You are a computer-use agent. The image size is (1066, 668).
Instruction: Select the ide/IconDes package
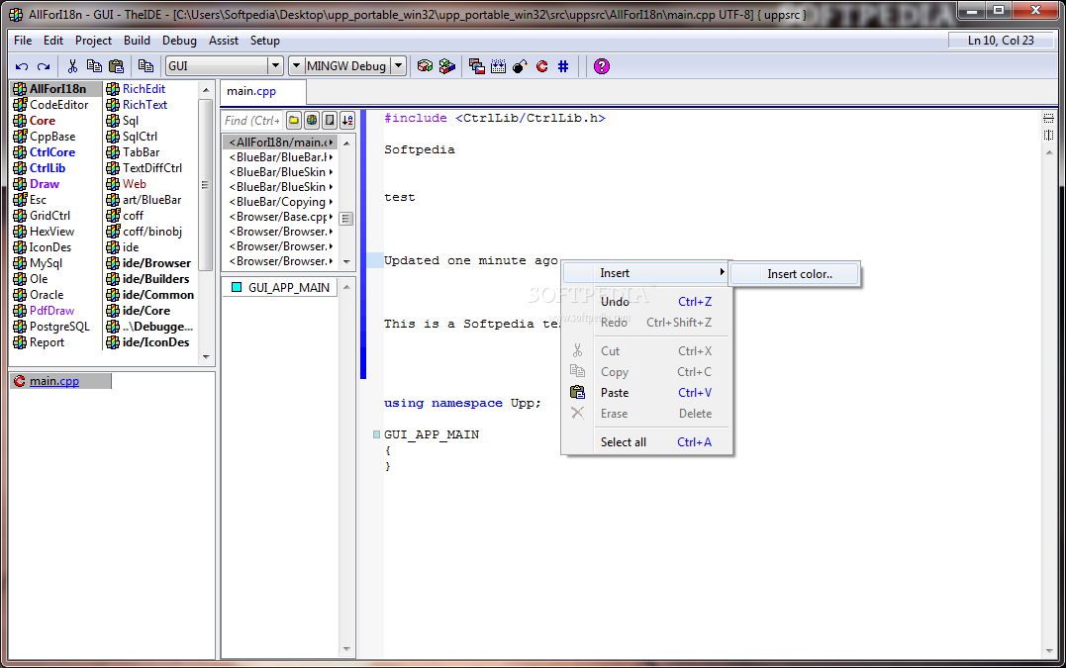click(x=155, y=341)
